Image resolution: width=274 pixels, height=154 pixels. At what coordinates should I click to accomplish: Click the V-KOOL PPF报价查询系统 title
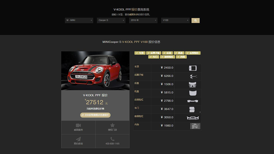(x=131, y=10)
